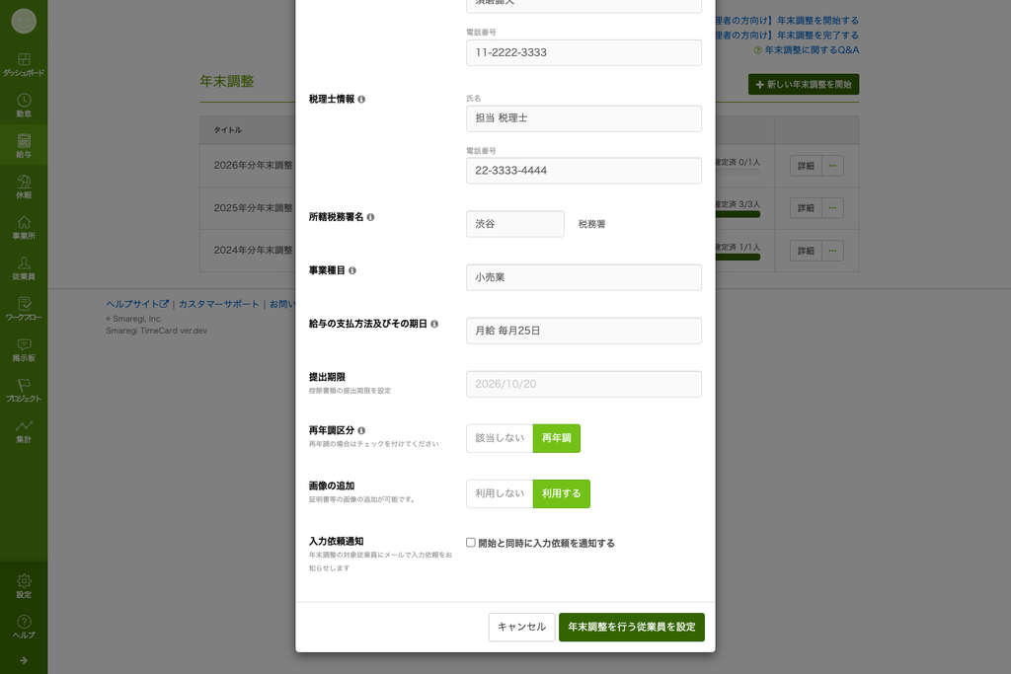
Task: Check 開始と同時に入力依頼を通知する checkbox
Action: click(x=471, y=543)
